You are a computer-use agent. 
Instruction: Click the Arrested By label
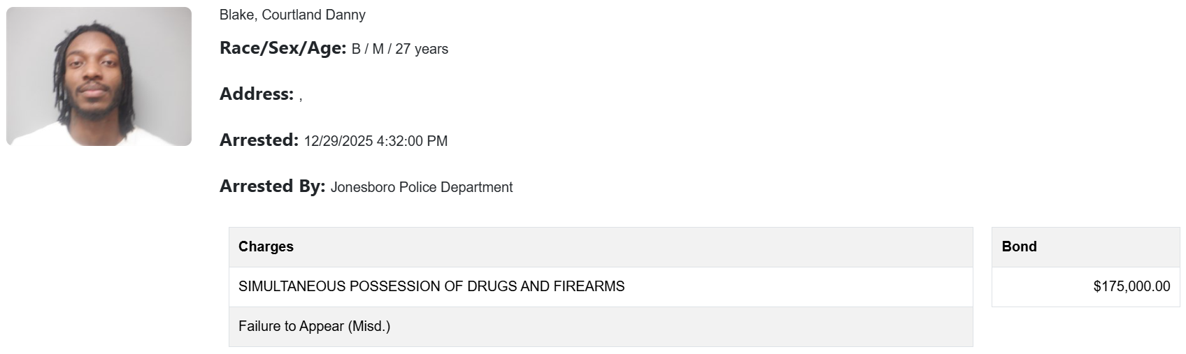click(x=272, y=186)
